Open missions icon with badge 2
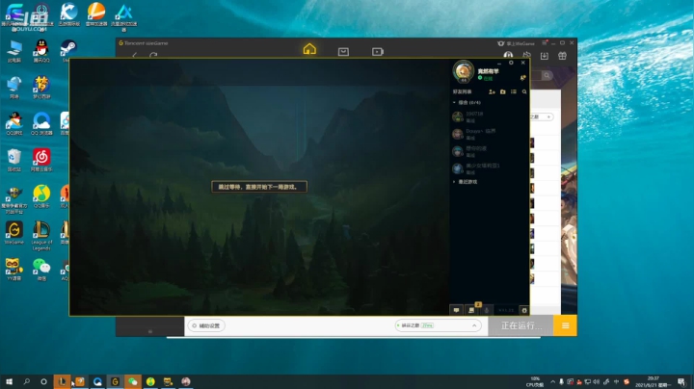This screenshot has width=694, height=389. tap(471, 310)
